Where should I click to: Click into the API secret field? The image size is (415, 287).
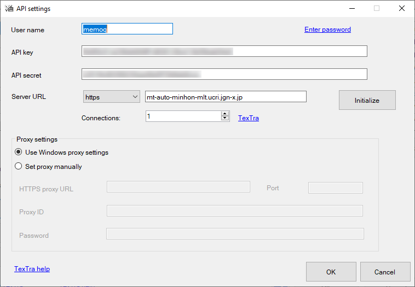pyautogui.click(x=224, y=74)
